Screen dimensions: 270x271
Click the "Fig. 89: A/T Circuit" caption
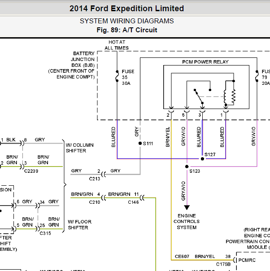pyautogui.click(x=127, y=30)
